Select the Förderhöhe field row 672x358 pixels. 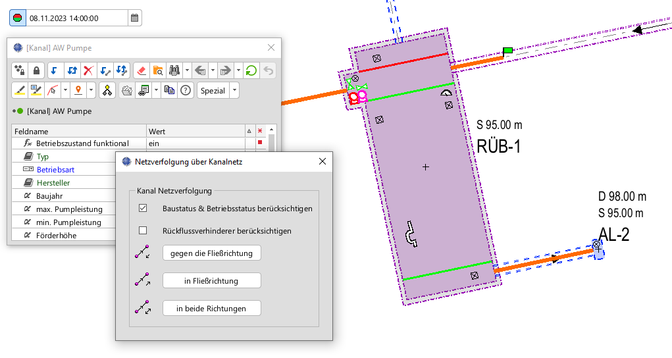[x=64, y=235]
